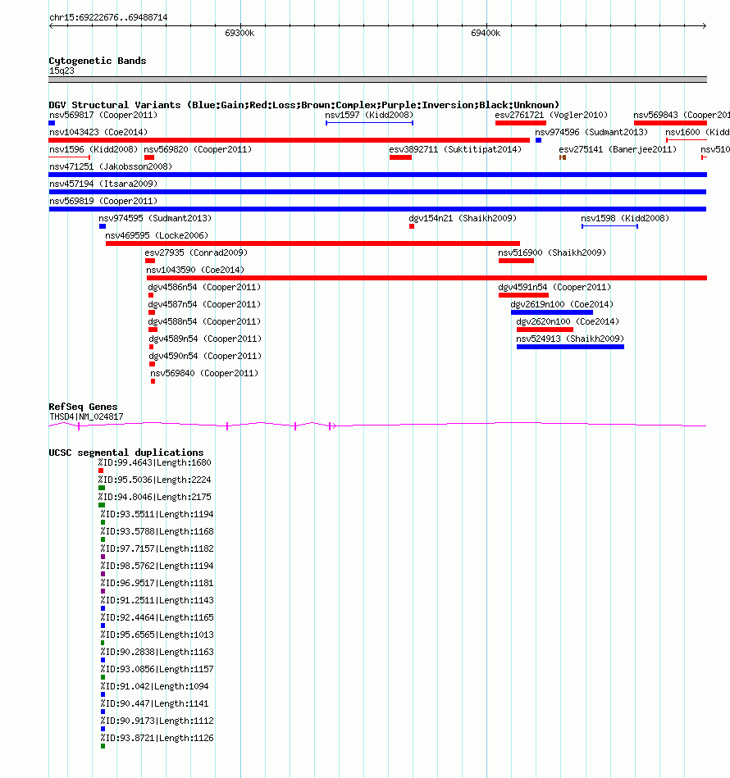Click dgv4590n54 (Cooper2011) label
This screenshot has width=730, height=778.
click(x=205, y=356)
